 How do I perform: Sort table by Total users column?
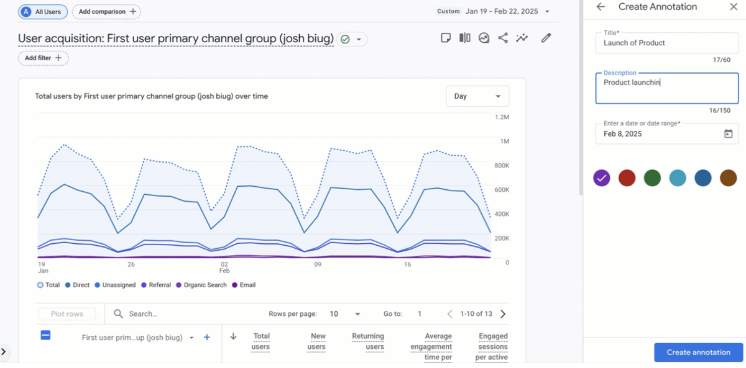[261, 341]
